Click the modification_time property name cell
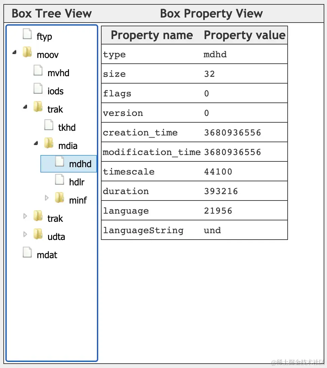The height and width of the screenshot is (368, 327). click(152, 152)
